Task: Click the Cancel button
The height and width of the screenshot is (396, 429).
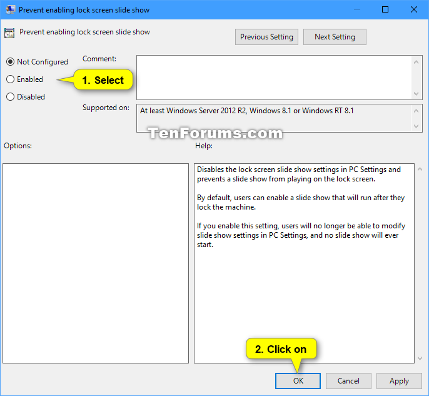Action: point(348,381)
